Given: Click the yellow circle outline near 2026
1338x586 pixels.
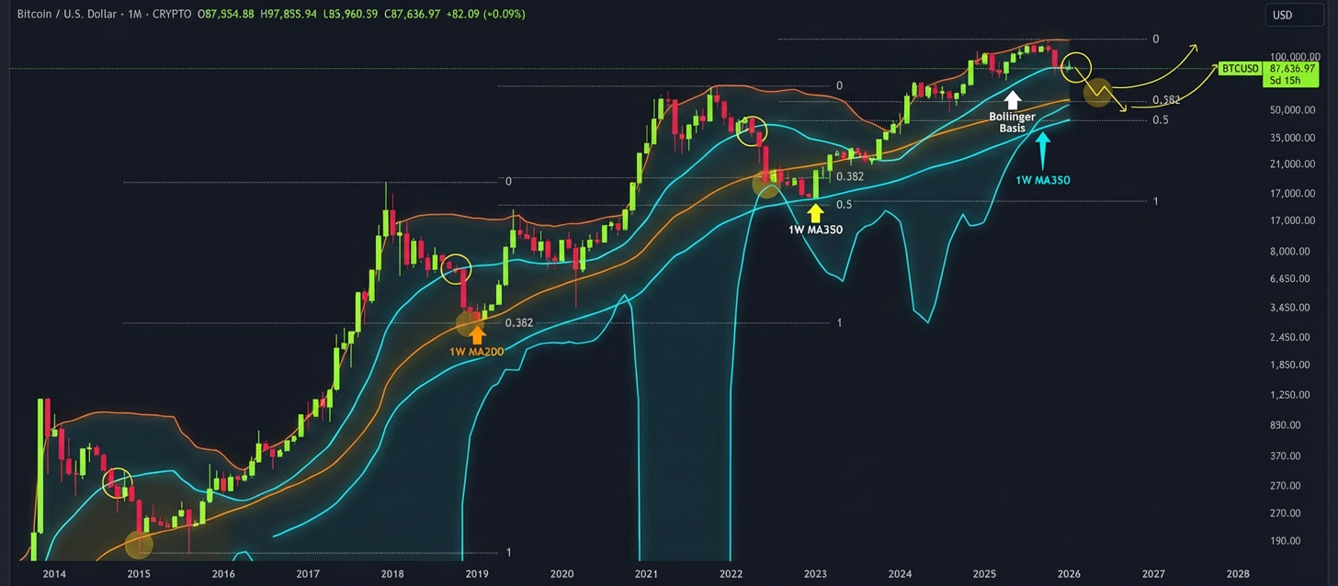Looking at the screenshot, I should click(x=1074, y=66).
